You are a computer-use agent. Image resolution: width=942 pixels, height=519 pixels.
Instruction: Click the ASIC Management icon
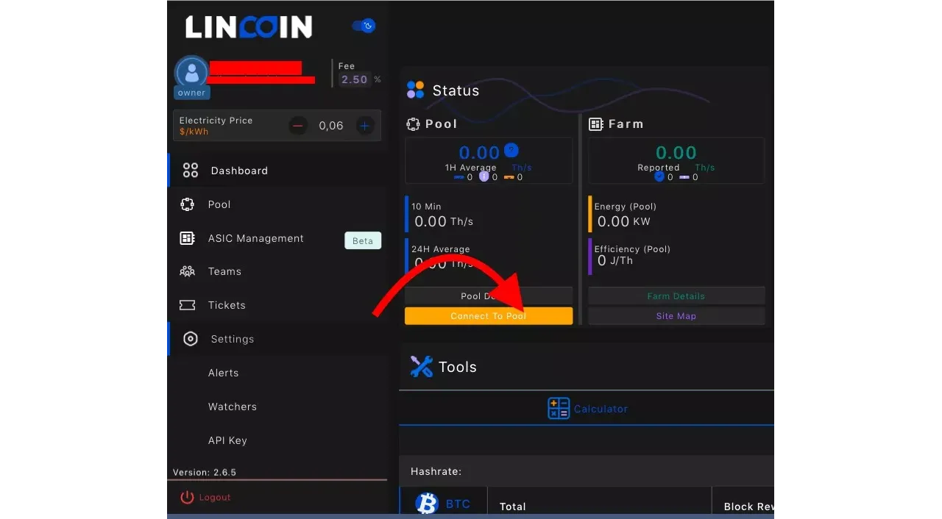[x=187, y=238]
